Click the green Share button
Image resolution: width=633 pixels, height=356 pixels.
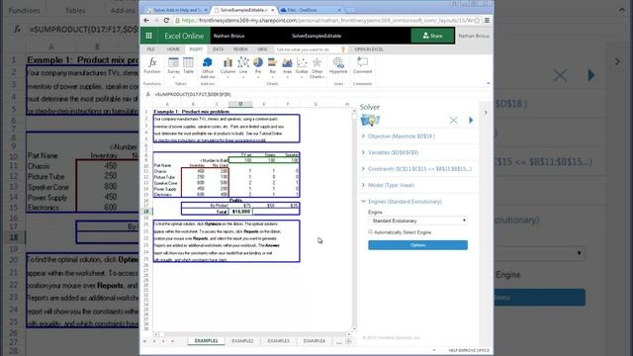pyautogui.click(x=432, y=36)
